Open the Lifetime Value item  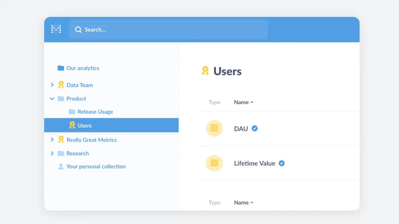[254, 163]
